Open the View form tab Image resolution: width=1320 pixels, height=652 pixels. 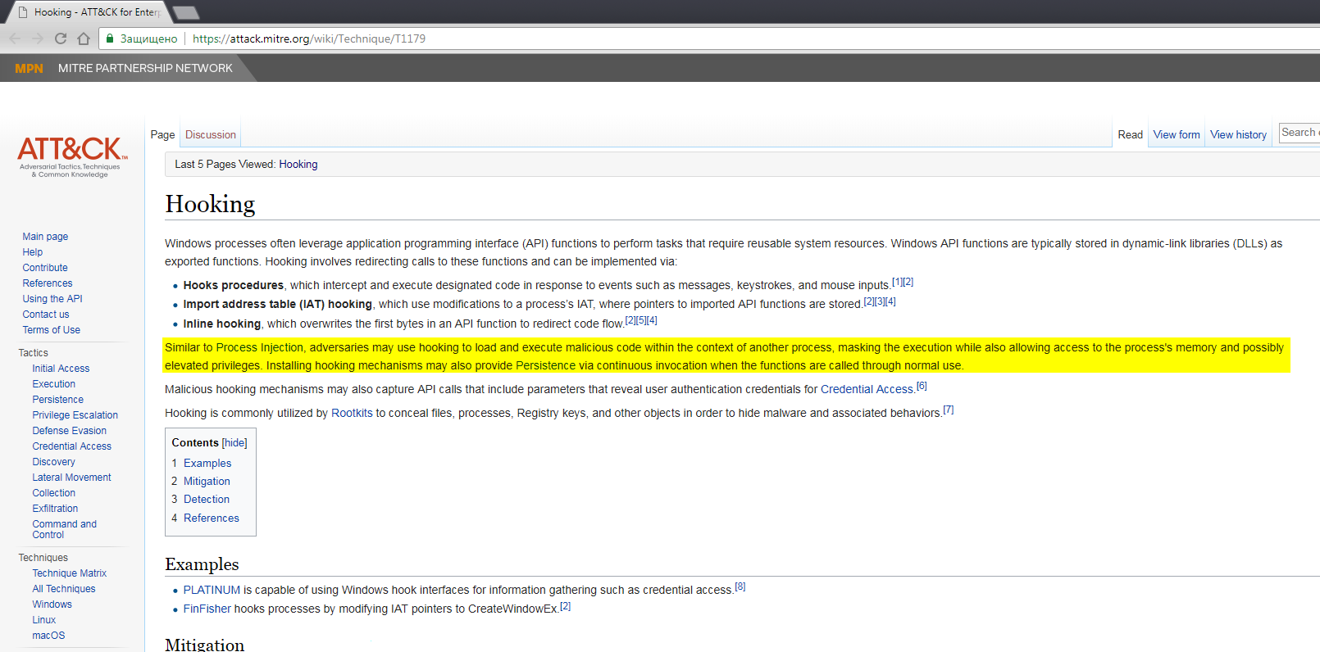pos(1177,135)
